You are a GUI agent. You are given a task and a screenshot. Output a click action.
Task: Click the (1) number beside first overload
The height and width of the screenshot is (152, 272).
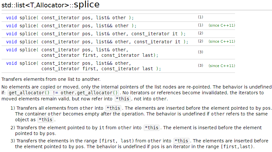click(201, 17)
